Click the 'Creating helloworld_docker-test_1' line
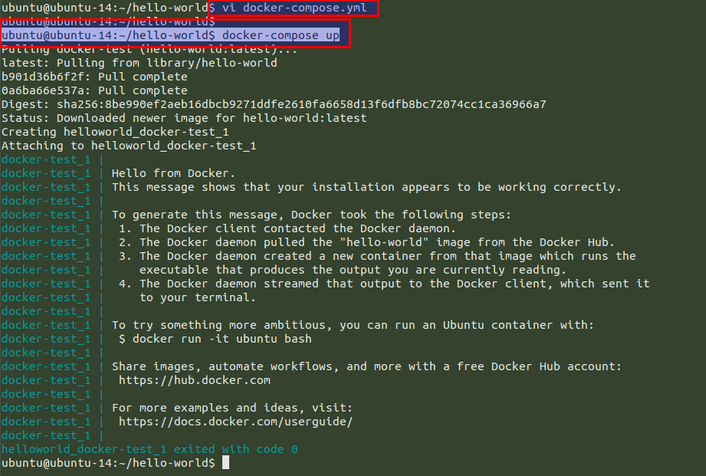This screenshot has width=706, height=476. pyautogui.click(x=115, y=132)
